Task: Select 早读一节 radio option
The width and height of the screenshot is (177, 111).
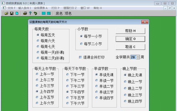Action: click(104, 80)
